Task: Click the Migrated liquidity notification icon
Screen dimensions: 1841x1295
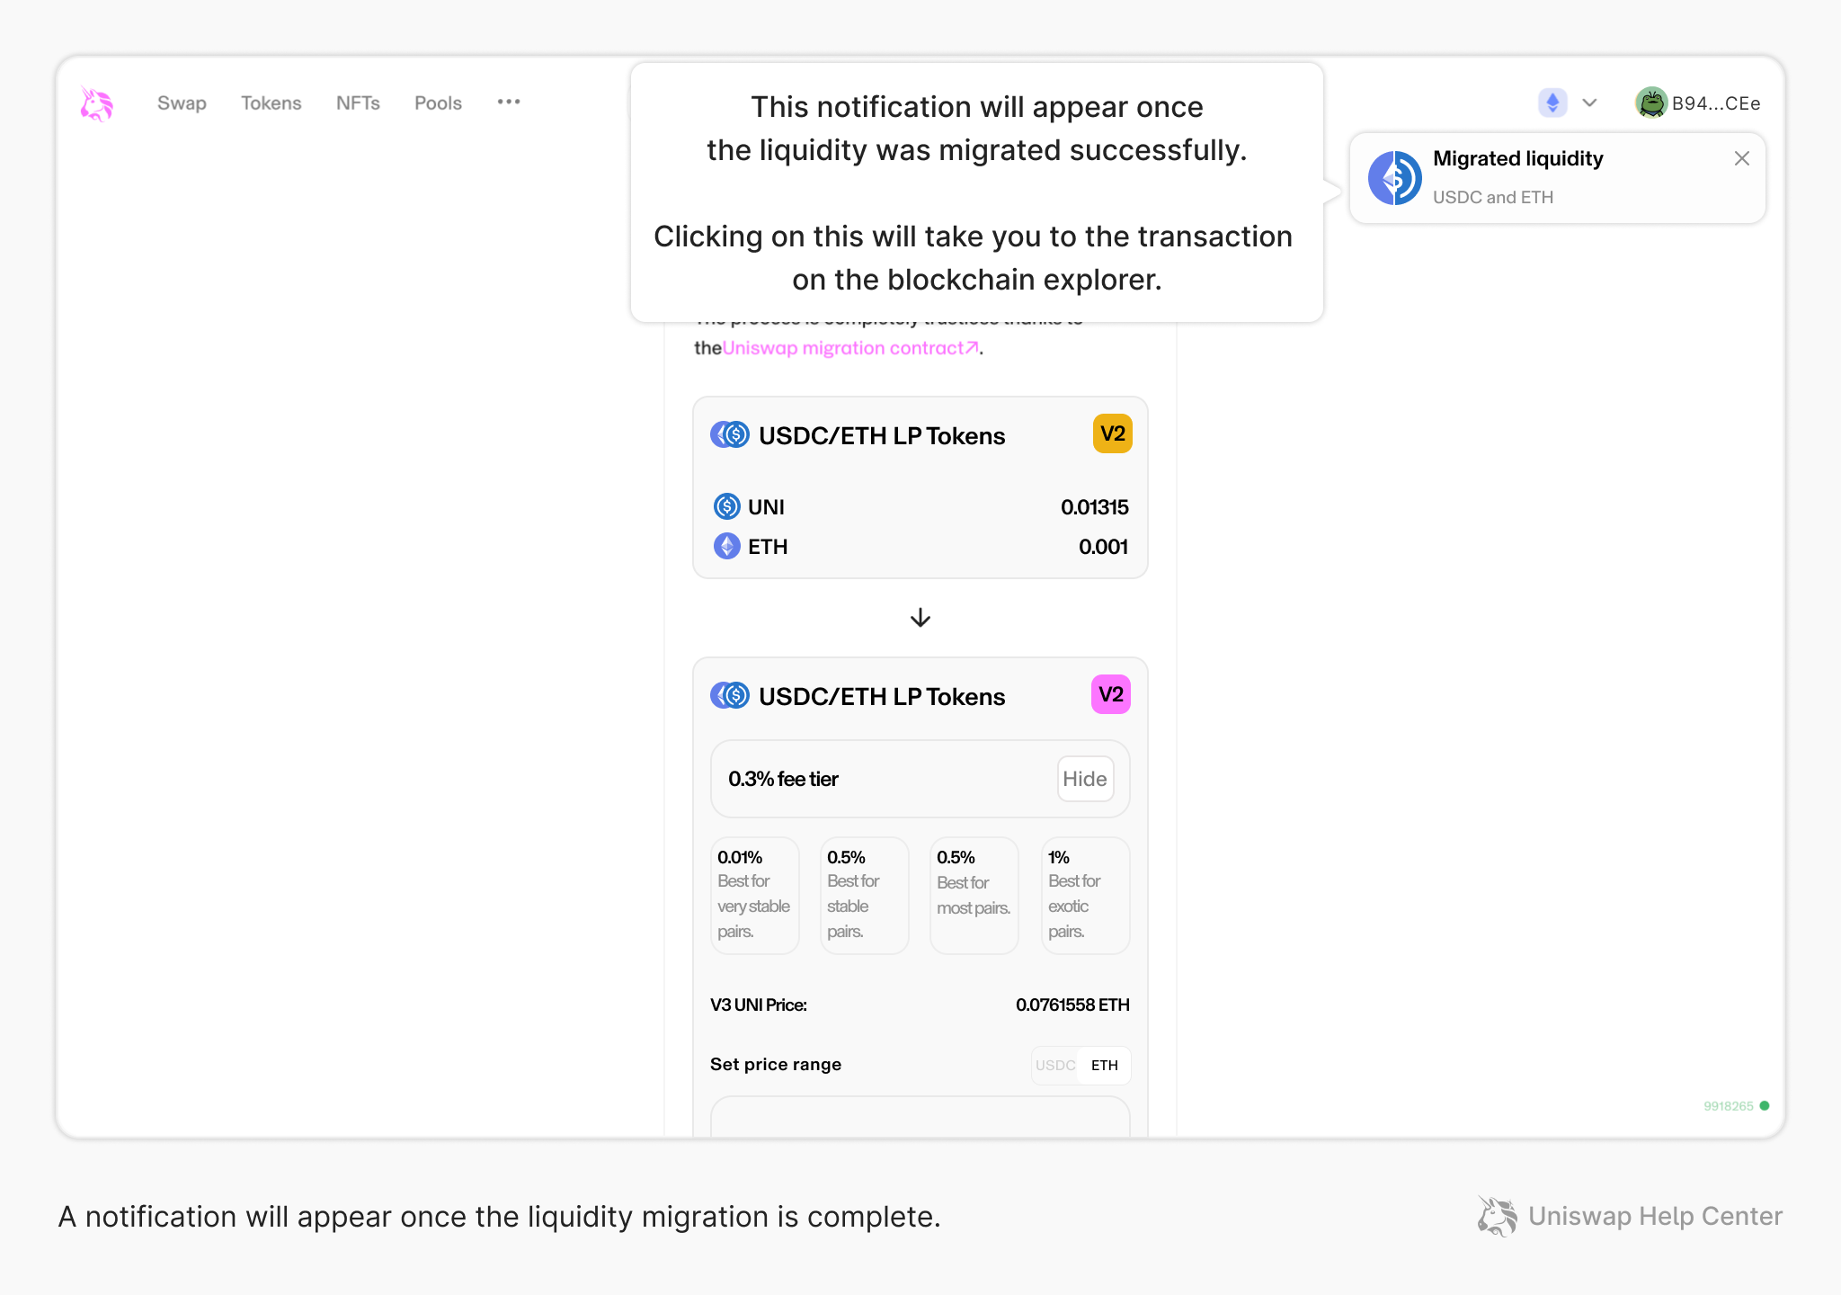Action: point(1394,177)
